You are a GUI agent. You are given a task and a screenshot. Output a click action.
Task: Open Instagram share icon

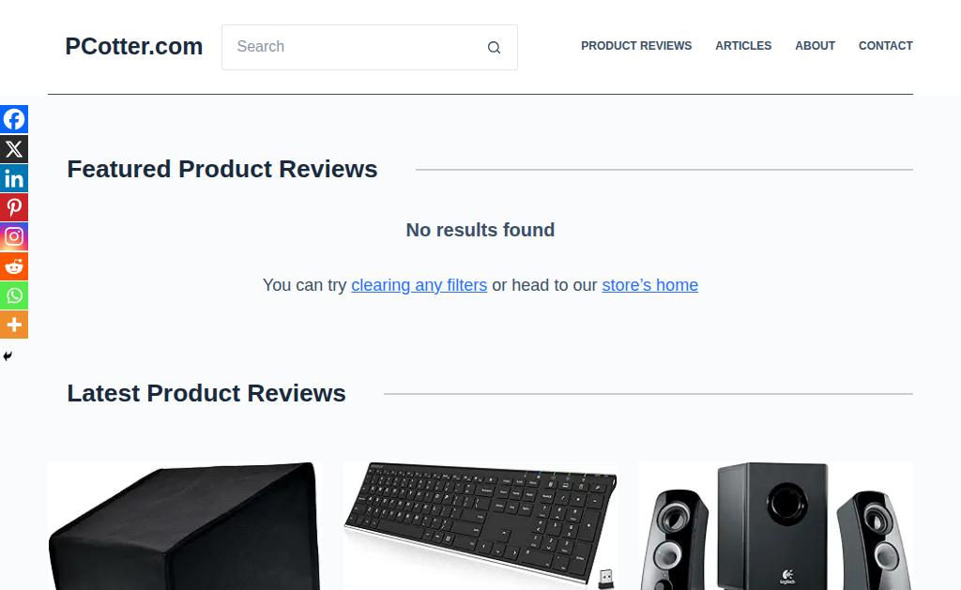14,236
